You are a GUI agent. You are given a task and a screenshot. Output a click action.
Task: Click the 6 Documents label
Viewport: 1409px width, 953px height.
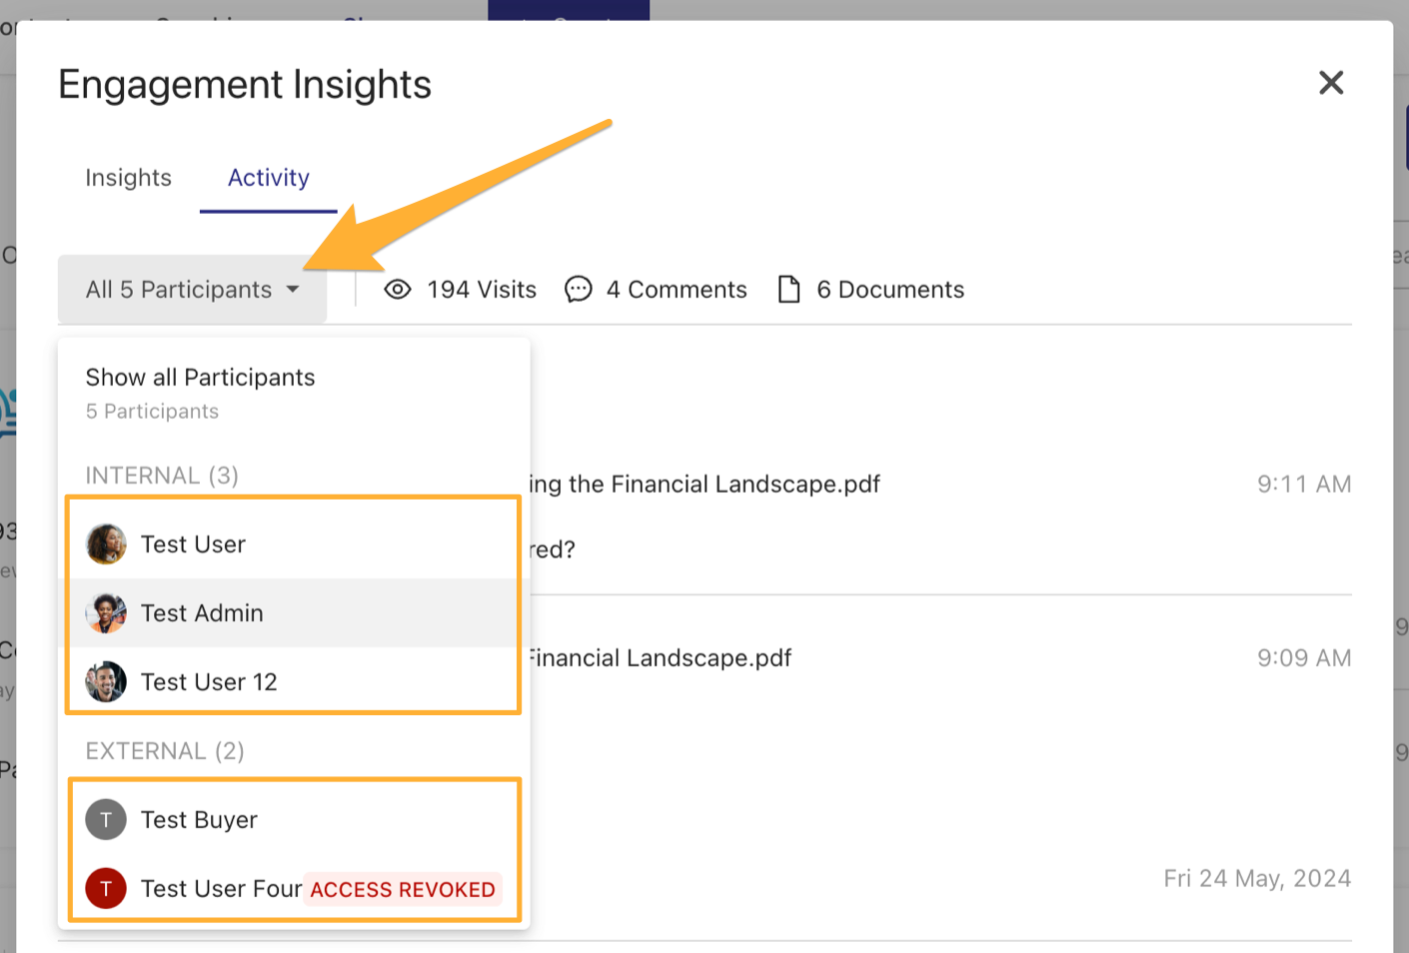pyautogui.click(x=890, y=290)
